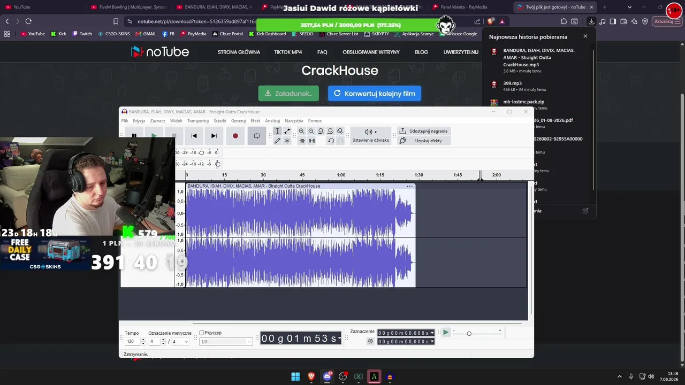Click the Tempo value field

click(132, 342)
